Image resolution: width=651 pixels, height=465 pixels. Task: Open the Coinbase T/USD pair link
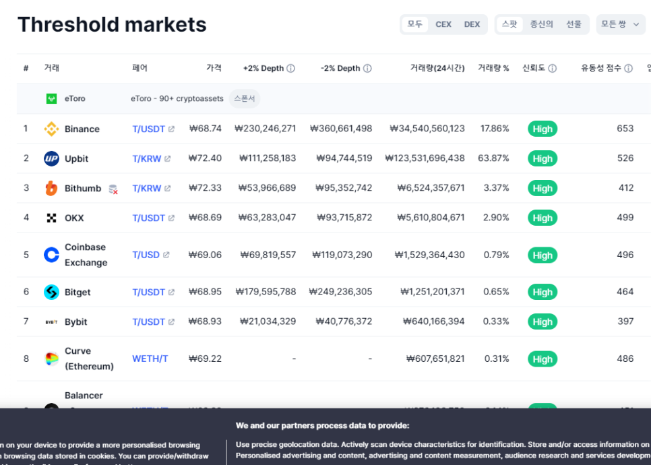pyautogui.click(x=146, y=255)
